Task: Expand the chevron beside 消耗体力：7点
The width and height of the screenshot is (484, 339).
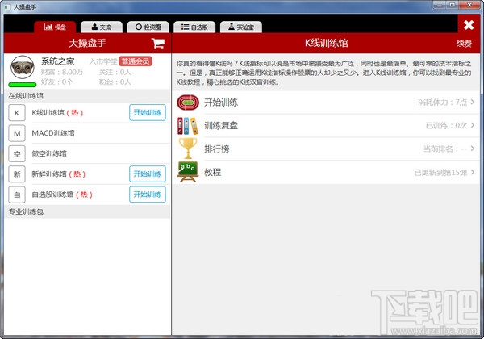Action: point(473,102)
